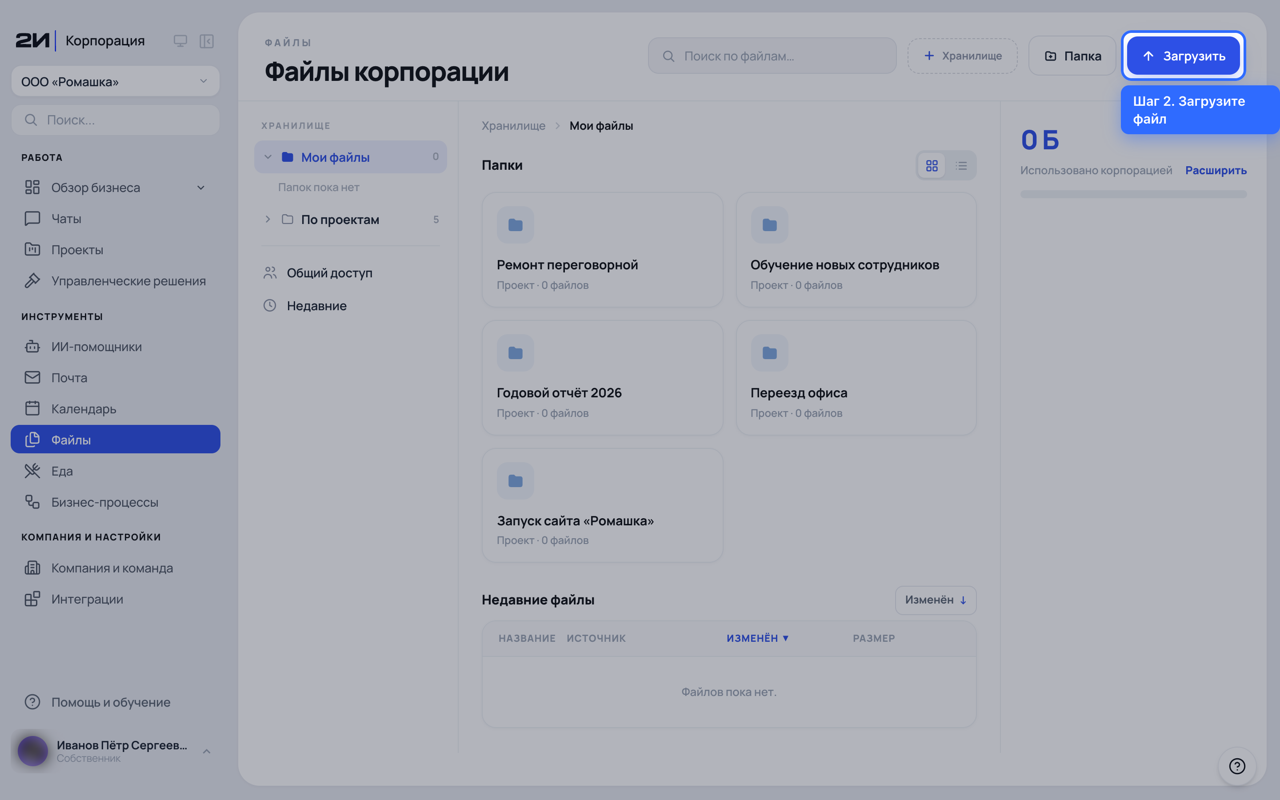Open the Ремонт переговорной folder card
Viewport: 1280px width, 800px height.
(603, 250)
